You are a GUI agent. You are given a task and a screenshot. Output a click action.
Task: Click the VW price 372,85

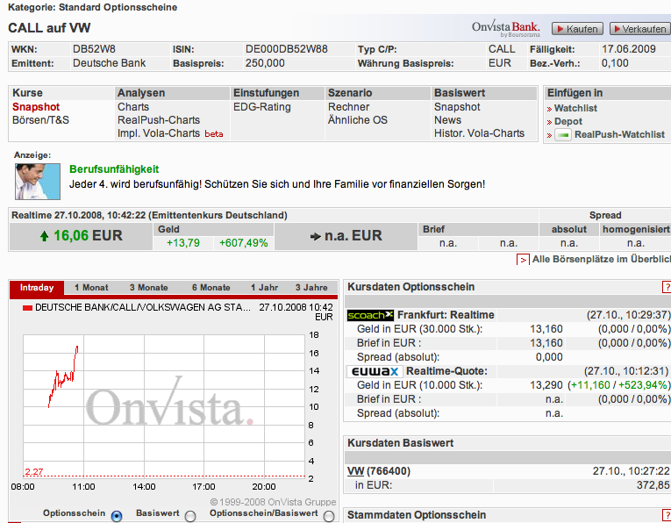pyautogui.click(x=653, y=485)
